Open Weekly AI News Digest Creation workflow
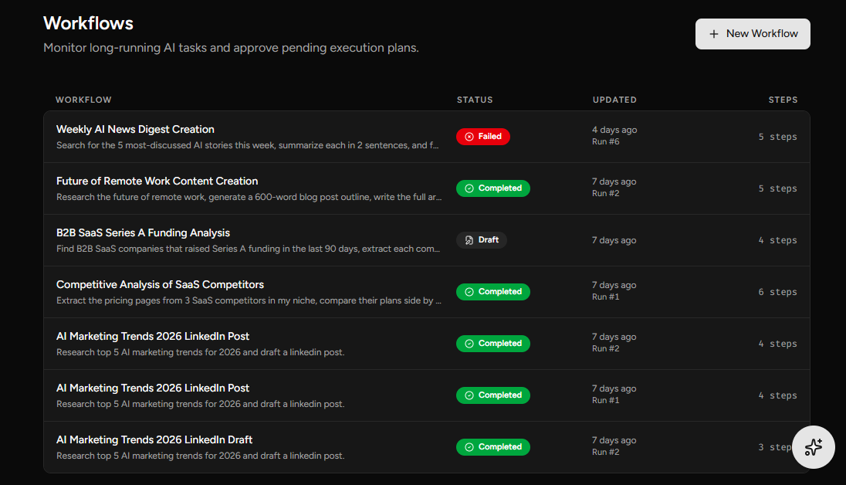846x485 pixels. pyautogui.click(x=135, y=129)
